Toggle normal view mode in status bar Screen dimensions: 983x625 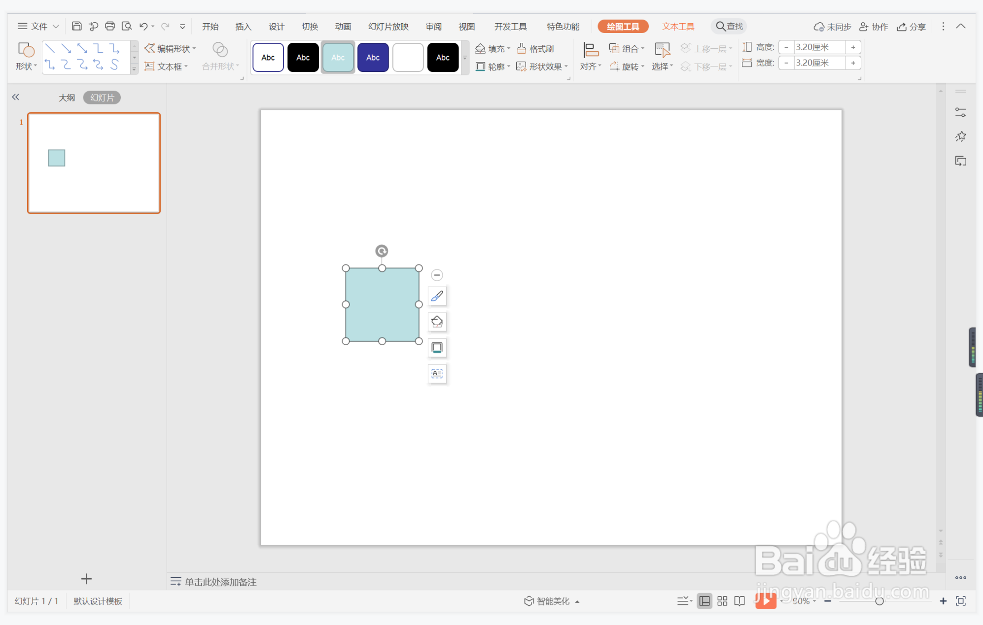click(x=704, y=601)
